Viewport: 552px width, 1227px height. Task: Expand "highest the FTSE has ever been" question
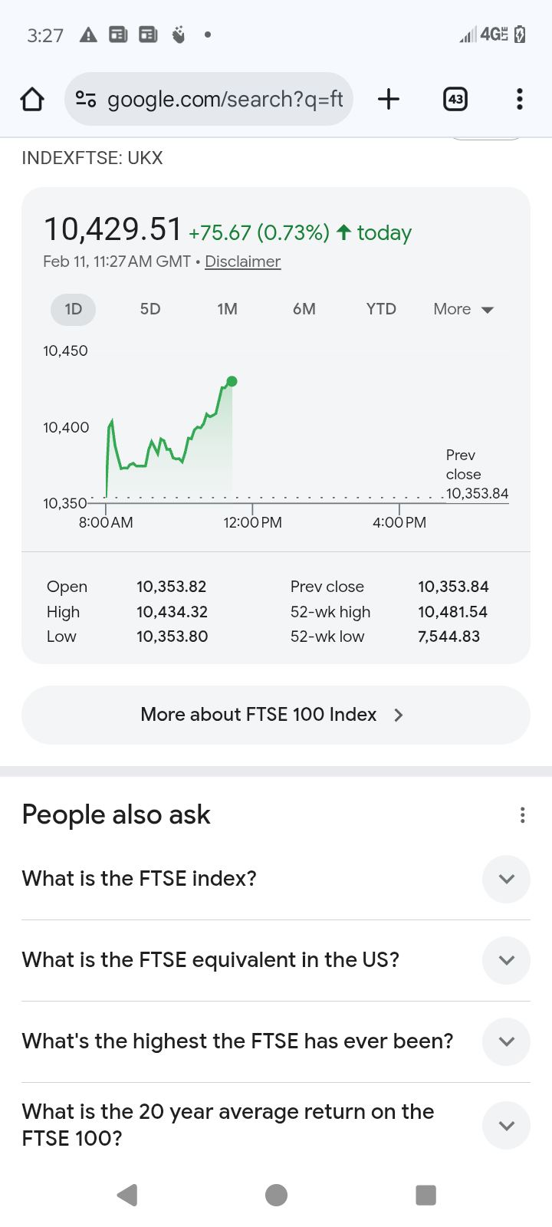pos(506,1041)
